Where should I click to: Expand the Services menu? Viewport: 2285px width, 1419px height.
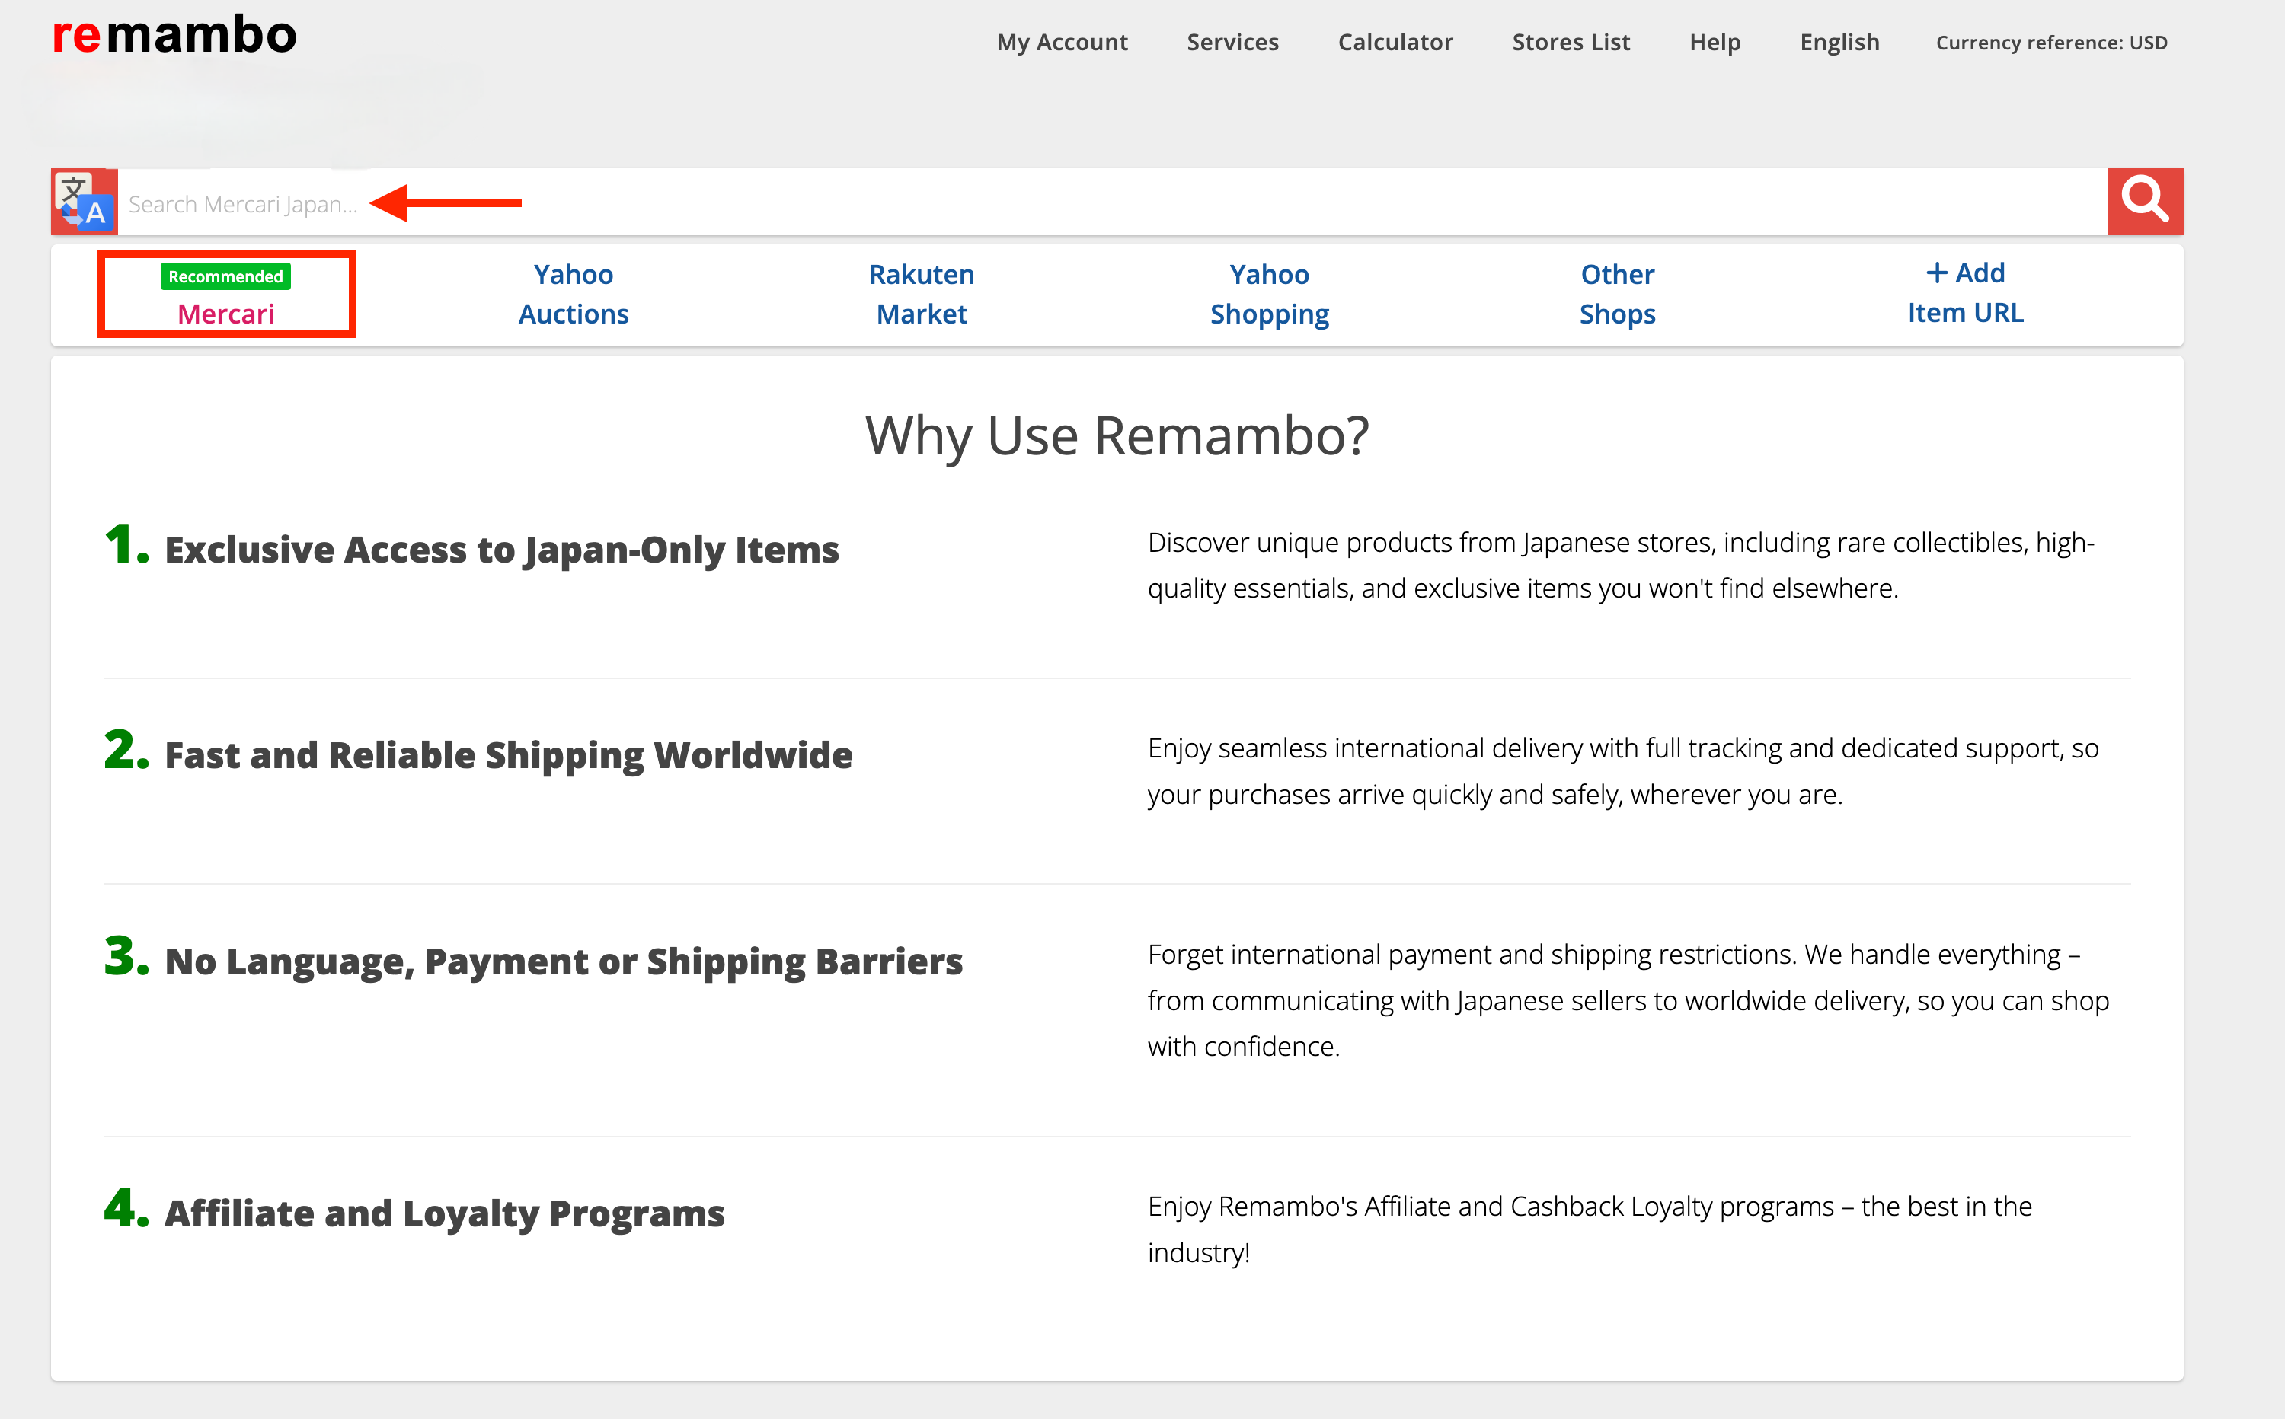pyautogui.click(x=1232, y=42)
